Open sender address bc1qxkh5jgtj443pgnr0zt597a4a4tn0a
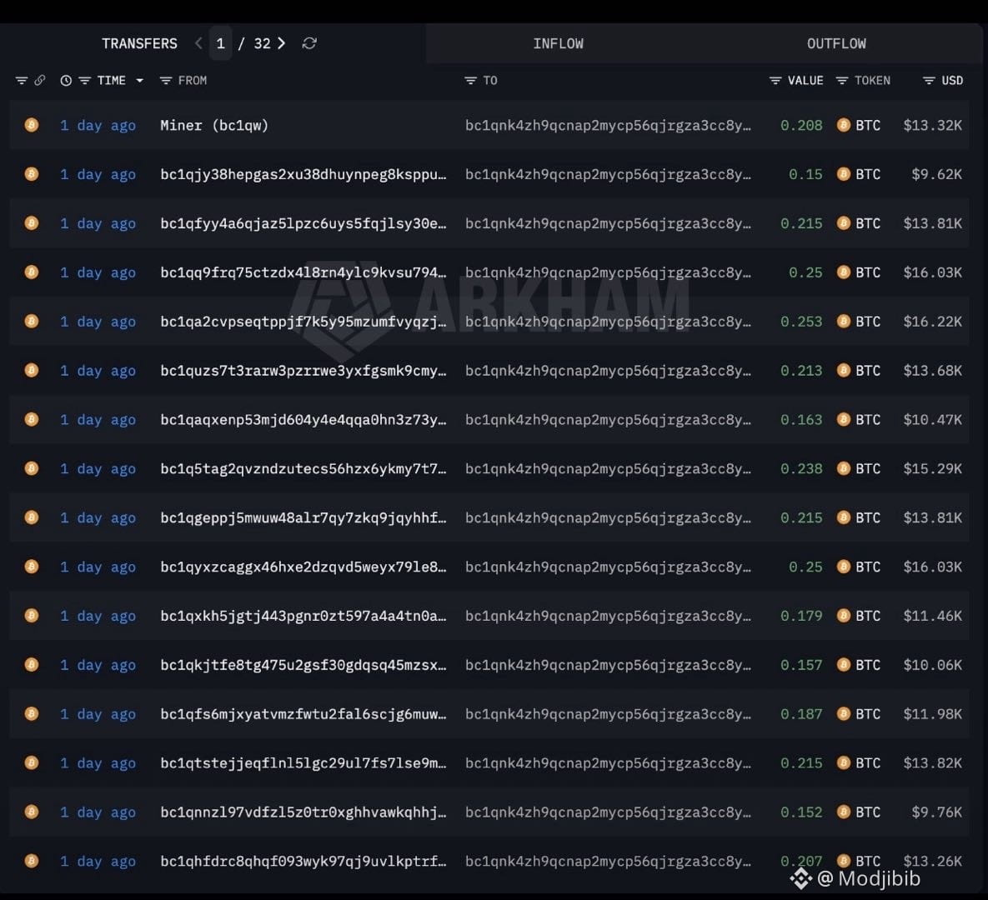The width and height of the screenshot is (988, 900). point(303,616)
